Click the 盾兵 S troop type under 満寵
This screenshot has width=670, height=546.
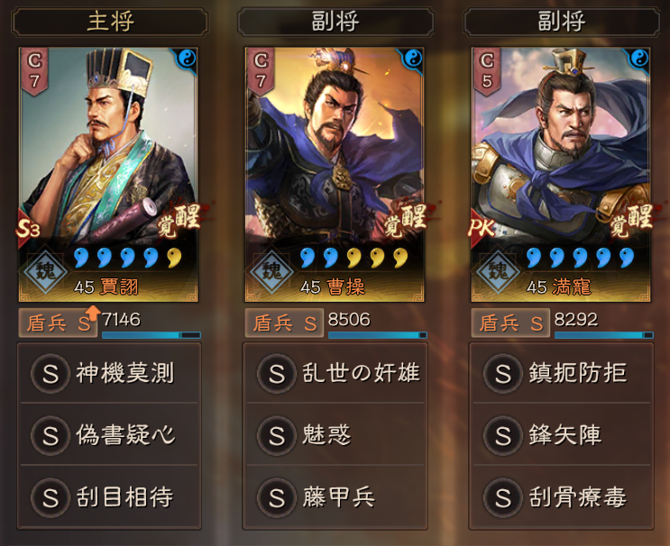(510, 323)
